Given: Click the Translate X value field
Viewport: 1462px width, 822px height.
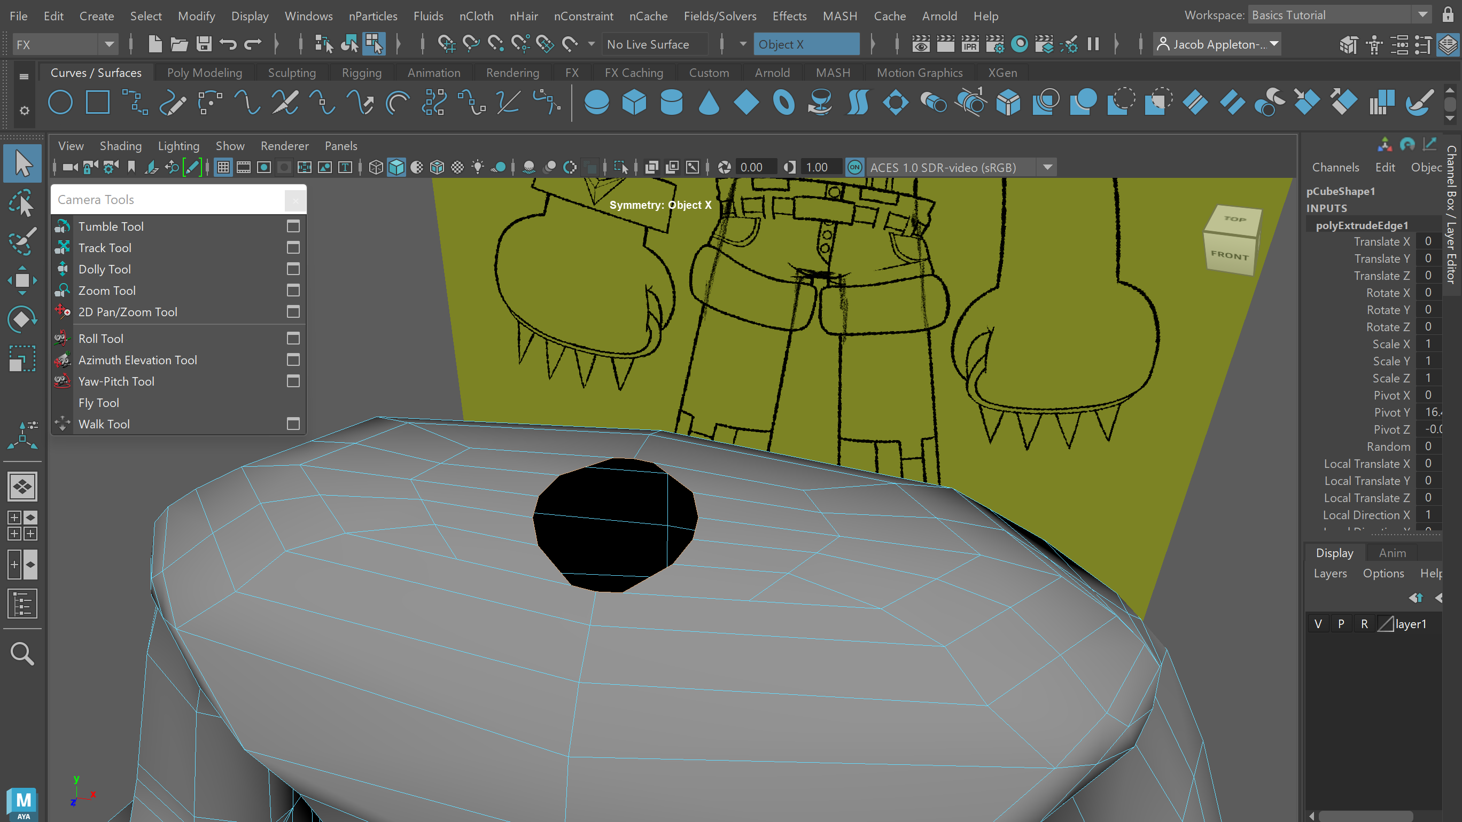Looking at the screenshot, I should (1428, 241).
